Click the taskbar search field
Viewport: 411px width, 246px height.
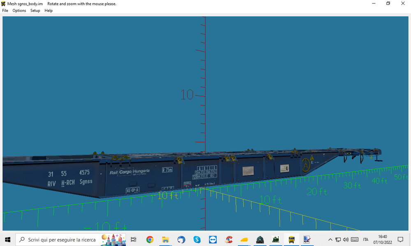[x=71, y=239]
